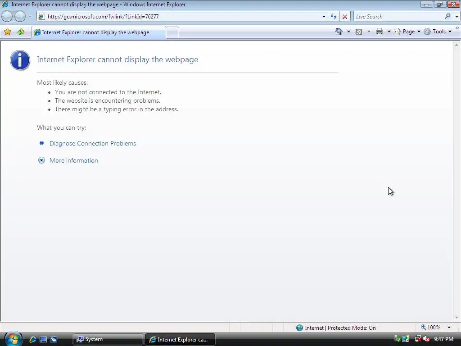Screen dimensions: 461x346
Task: Click the Add to Favorites icon
Action: [x=21, y=32]
